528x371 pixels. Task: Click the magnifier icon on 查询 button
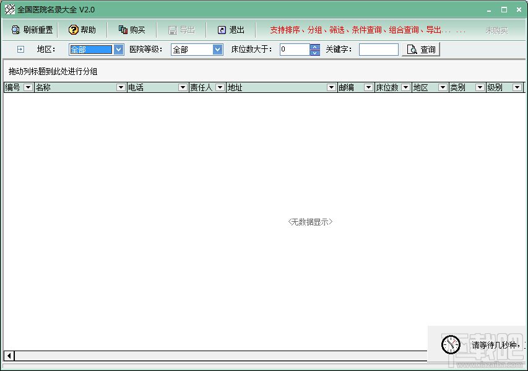(412, 50)
